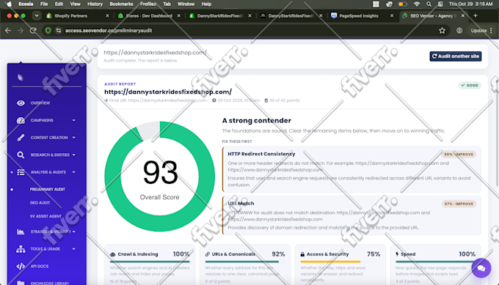Click the HTTP Redirect Consistency heading
This screenshot has width=499, height=285.
tap(261, 154)
